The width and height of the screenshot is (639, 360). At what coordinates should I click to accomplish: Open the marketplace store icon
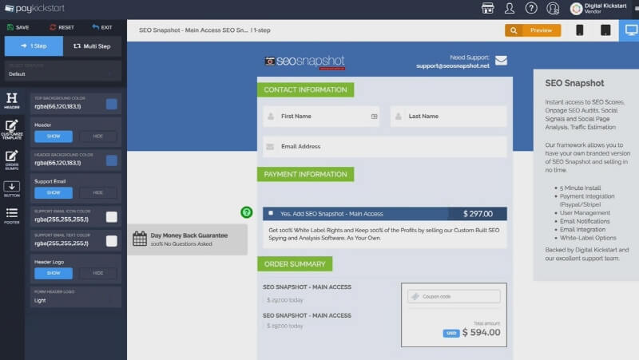click(x=487, y=8)
